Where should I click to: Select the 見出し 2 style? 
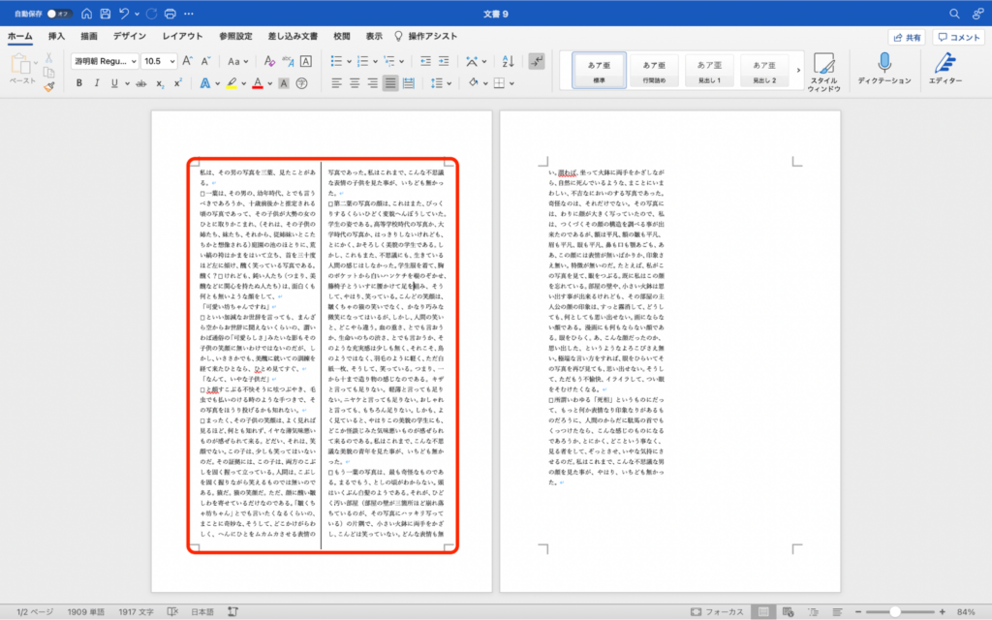763,70
